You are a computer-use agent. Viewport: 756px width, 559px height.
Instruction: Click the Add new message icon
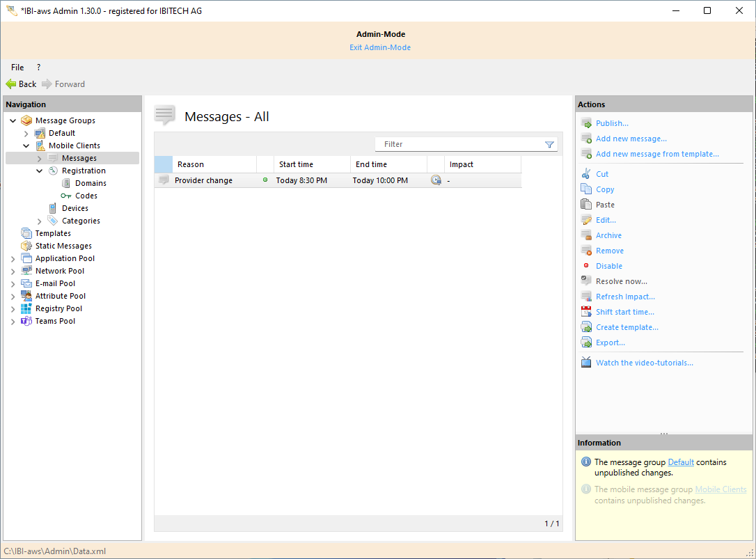coord(585,139)
